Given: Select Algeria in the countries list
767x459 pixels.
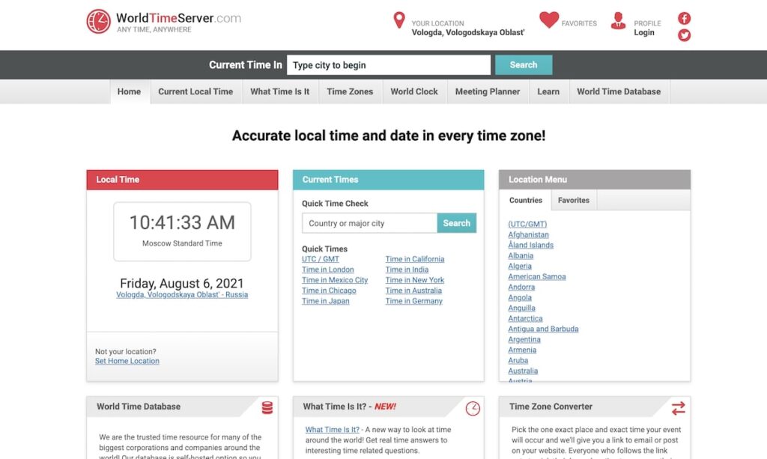Looking at the screenshot, I should tap(520, 266).
